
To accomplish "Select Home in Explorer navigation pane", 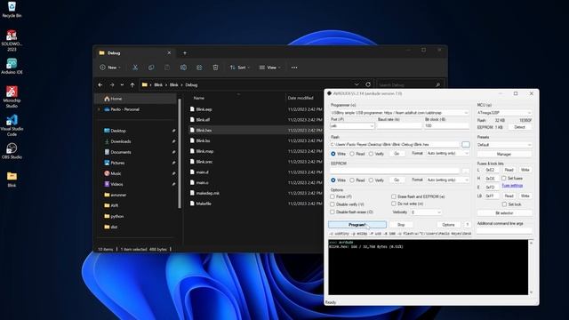I will [x=135, y=99].
